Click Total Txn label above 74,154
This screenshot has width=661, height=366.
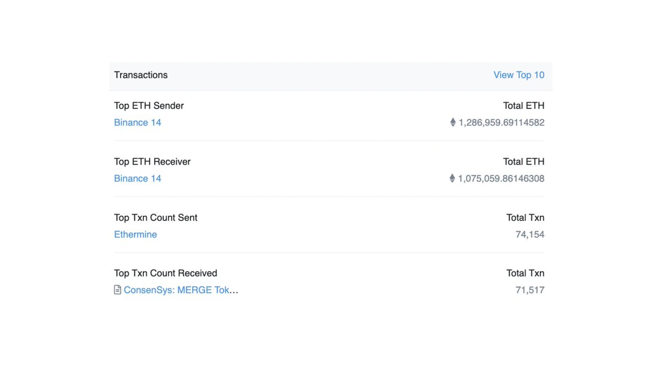[x=525, y=217]
